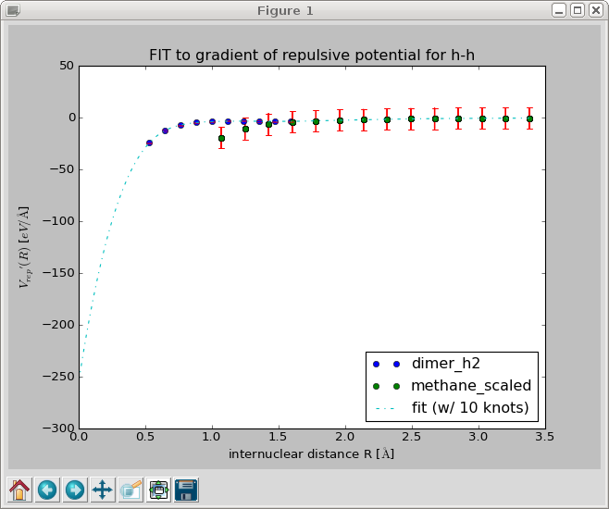Go forward to the next view
This screenshot has width=609, height=509.
(x=75, y=489)
